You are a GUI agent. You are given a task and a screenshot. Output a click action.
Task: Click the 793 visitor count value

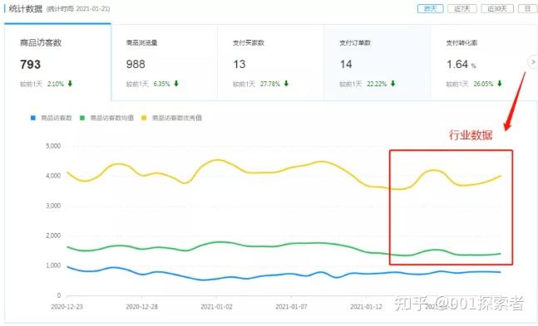30,65
